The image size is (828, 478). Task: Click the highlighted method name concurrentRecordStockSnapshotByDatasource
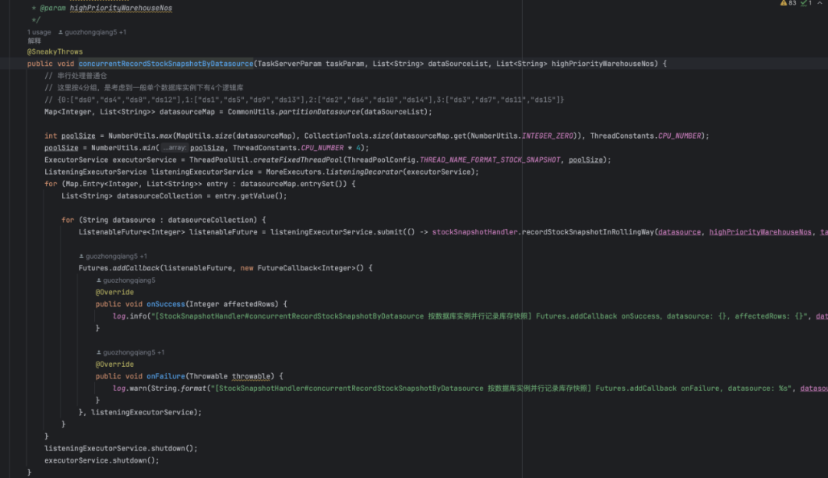[x=166, y=64]
